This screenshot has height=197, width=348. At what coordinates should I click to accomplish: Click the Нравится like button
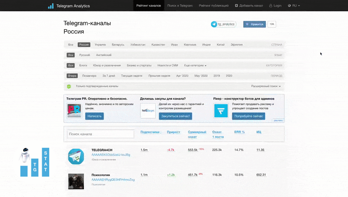(254, 24)
